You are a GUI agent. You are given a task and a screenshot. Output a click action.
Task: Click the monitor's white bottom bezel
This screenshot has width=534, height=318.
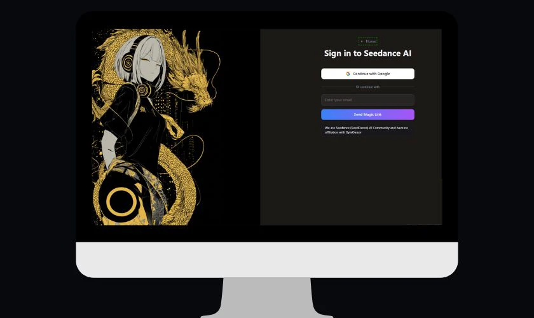pos(267,259)
